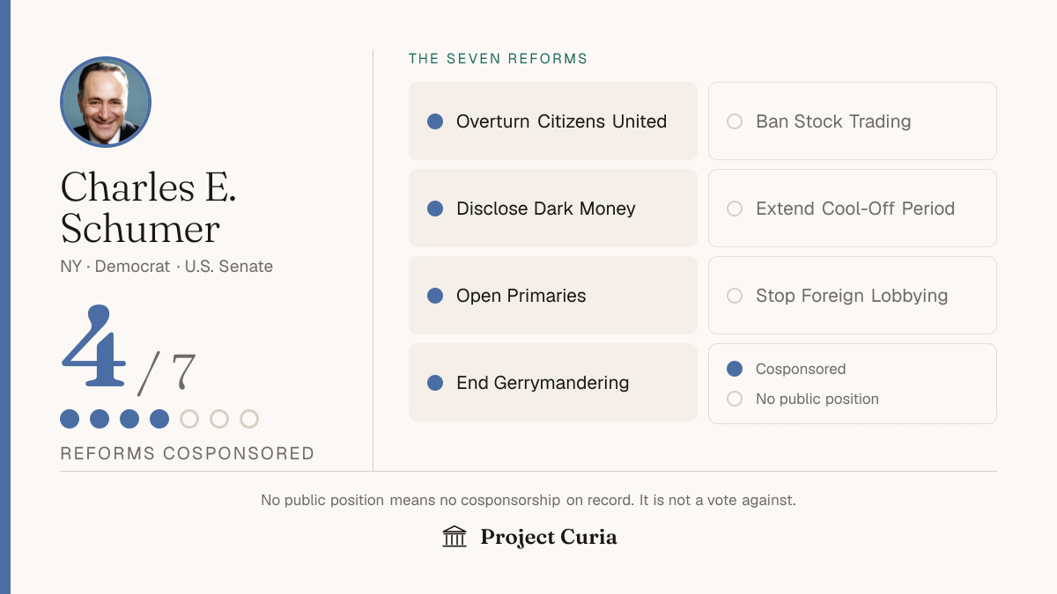Click the filled dot beside Disclose Dark Money

[435, 209]
